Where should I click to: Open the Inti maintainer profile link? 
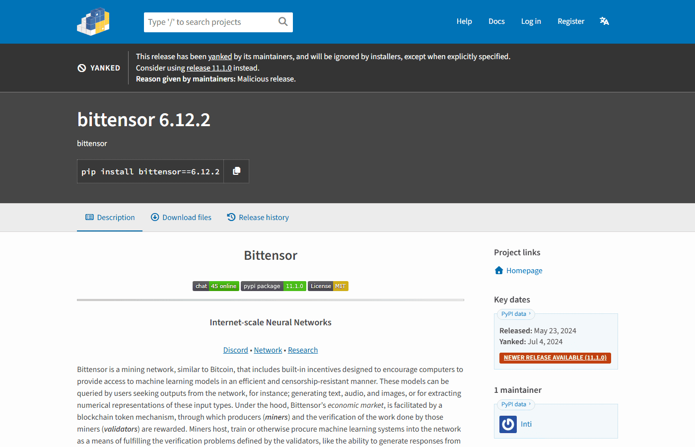(526, 424)
